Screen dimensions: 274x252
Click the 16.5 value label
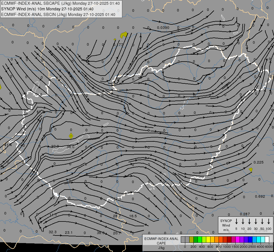(133, 216)
